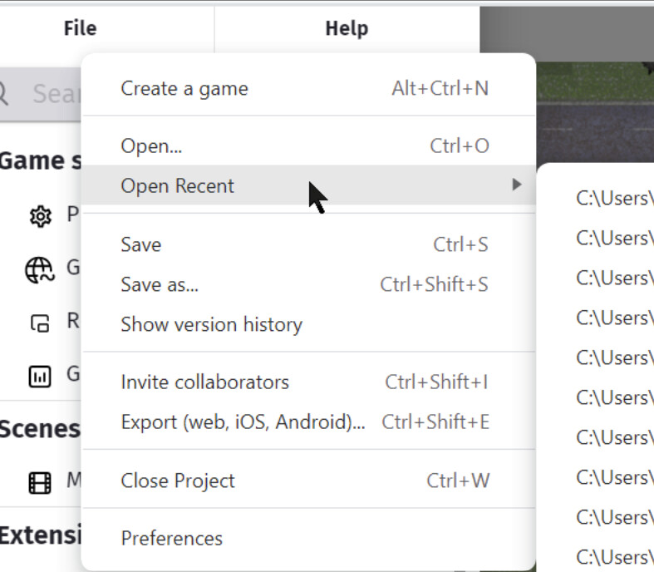
Task: Select the Open... menu entry
Action: (151, 146)
